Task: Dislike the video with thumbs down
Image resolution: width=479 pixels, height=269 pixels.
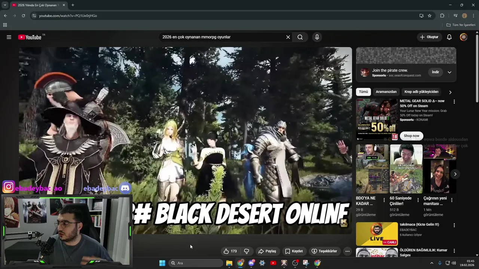Action: coord(247,251)
